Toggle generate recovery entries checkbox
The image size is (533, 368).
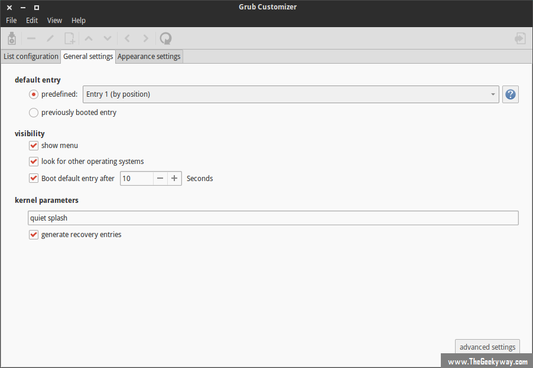point(34,234)
